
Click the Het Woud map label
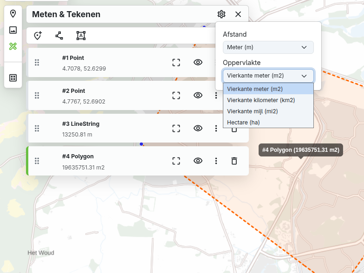(x=41, y=253)
